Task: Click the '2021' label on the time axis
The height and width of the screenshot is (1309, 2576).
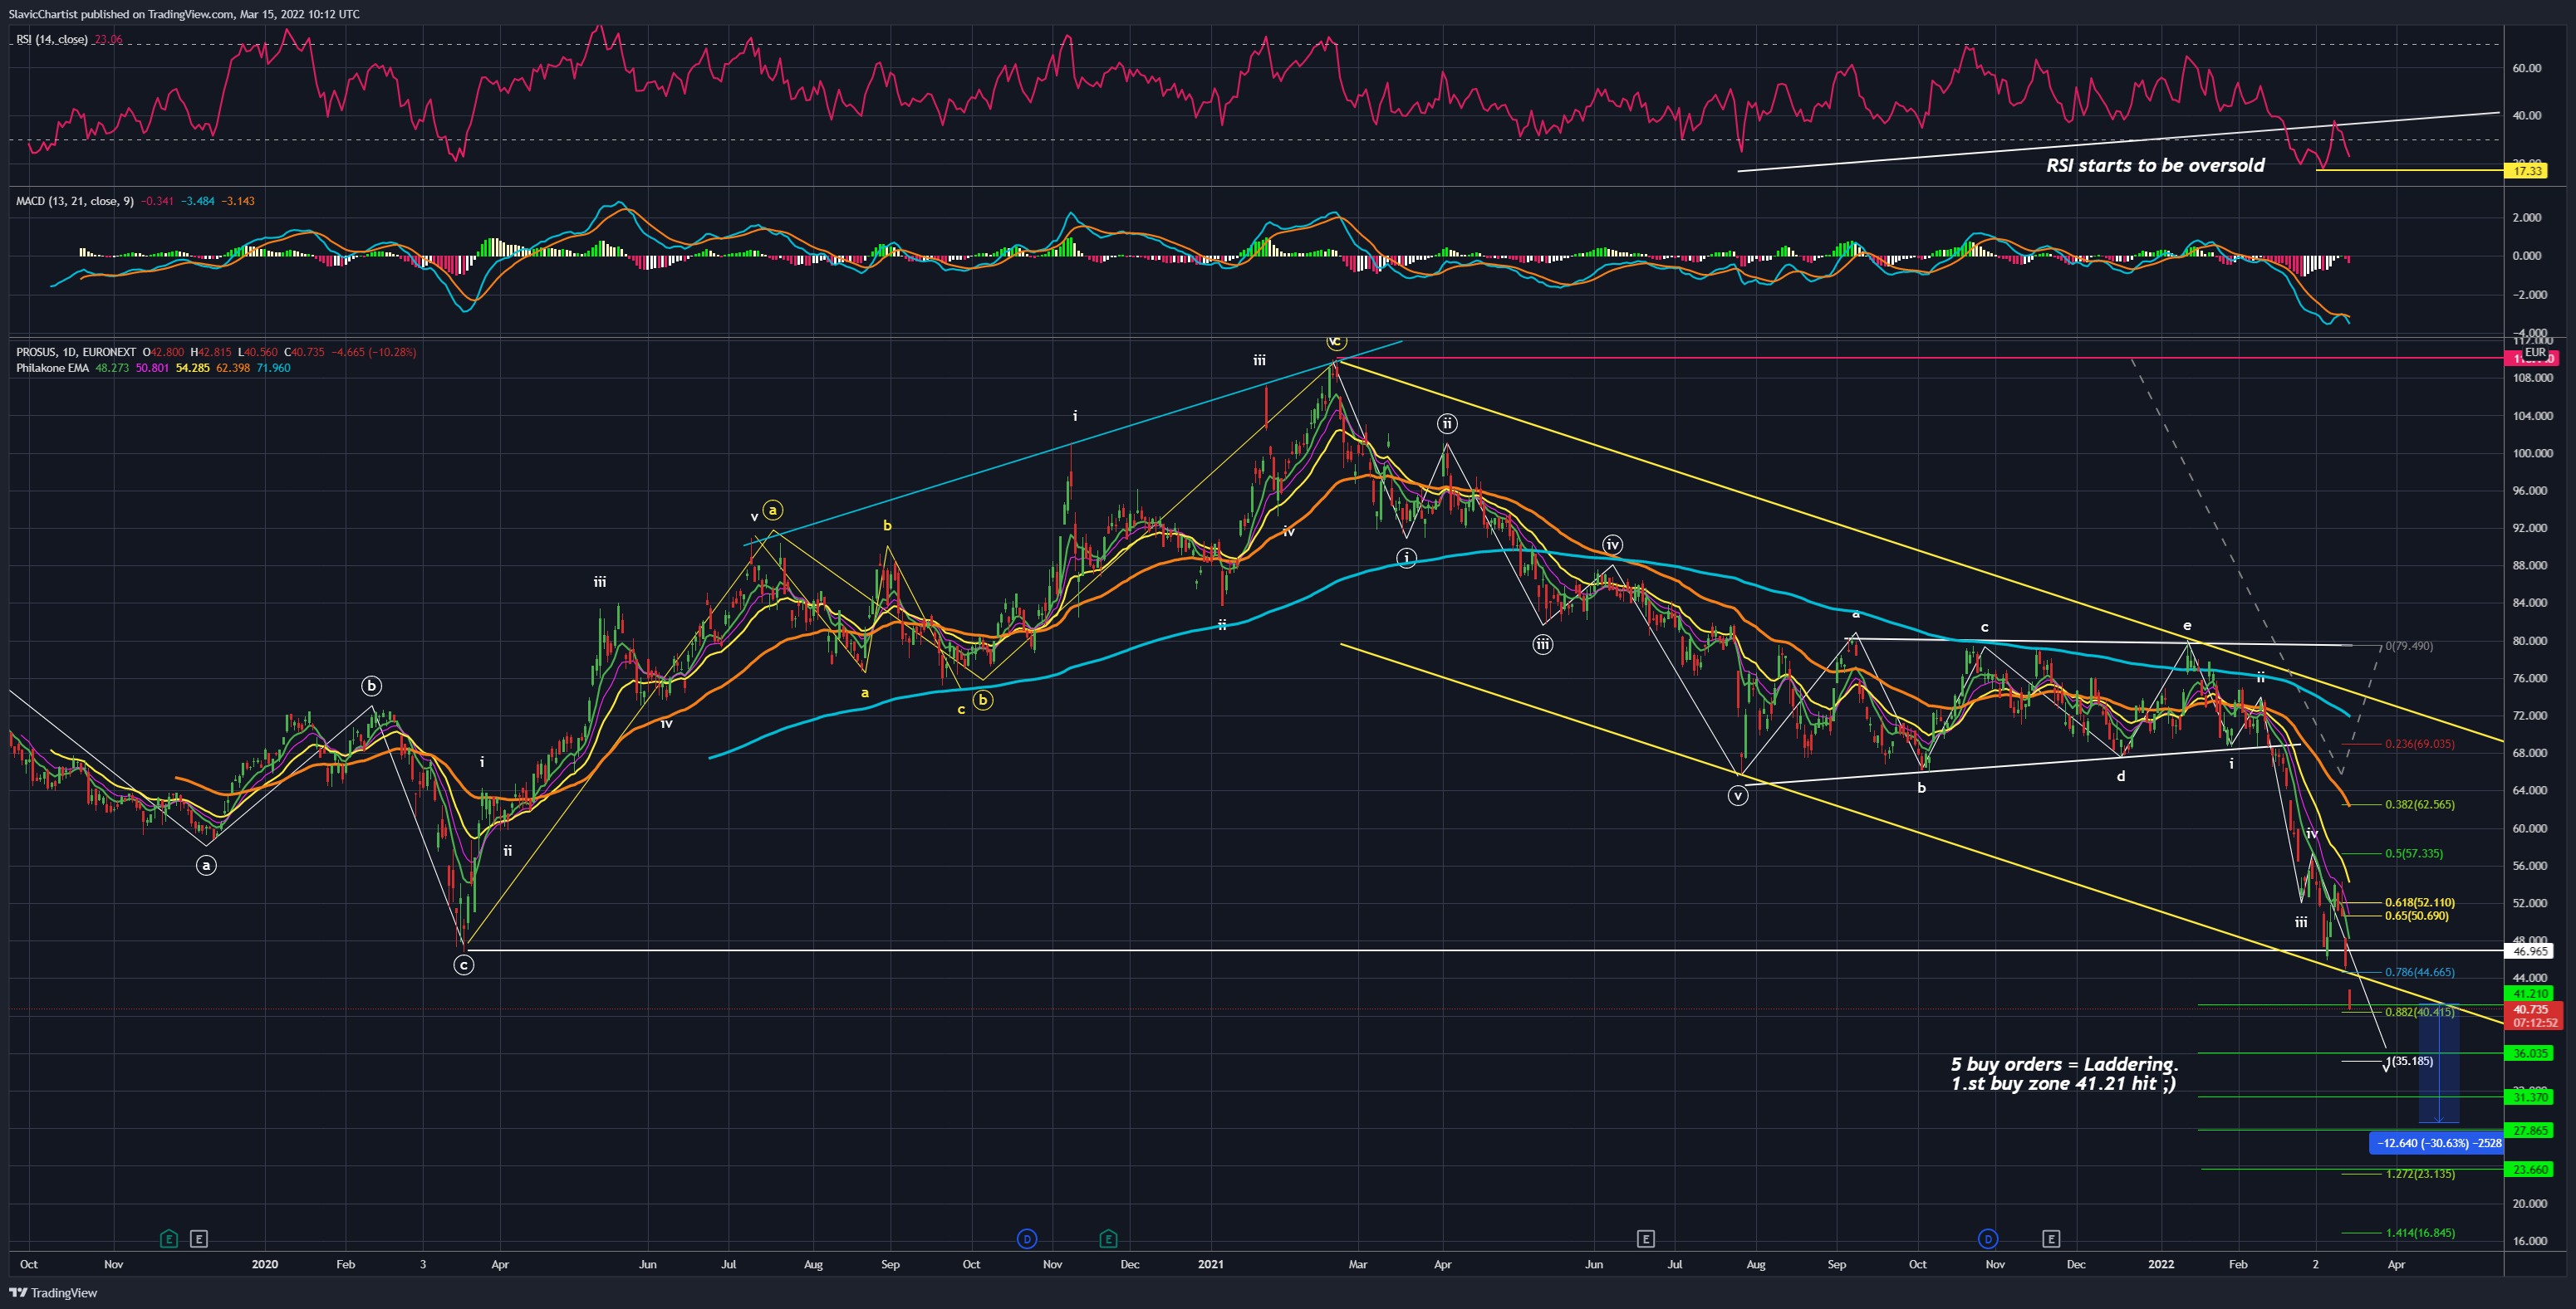Action: click(1211, 1264)
